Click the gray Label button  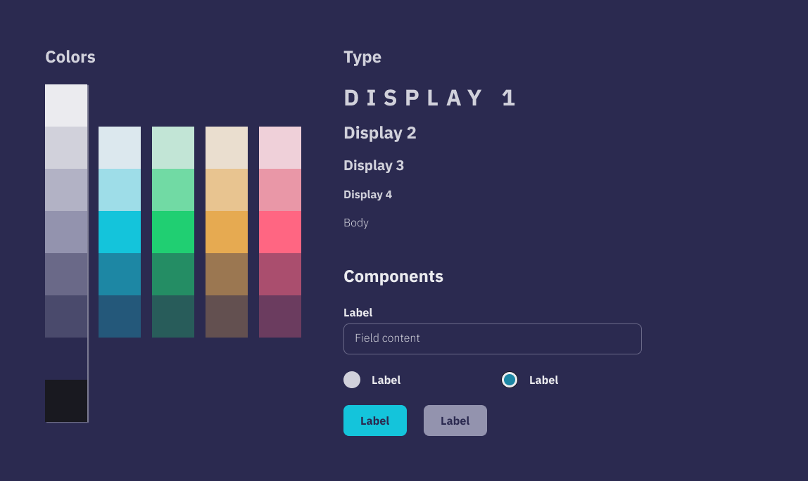pyautogui.click(x=455, y=421)
